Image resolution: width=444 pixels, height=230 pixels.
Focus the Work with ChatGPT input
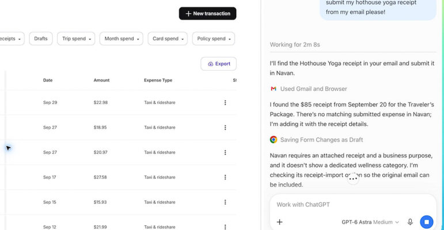(x=352, y=205)
